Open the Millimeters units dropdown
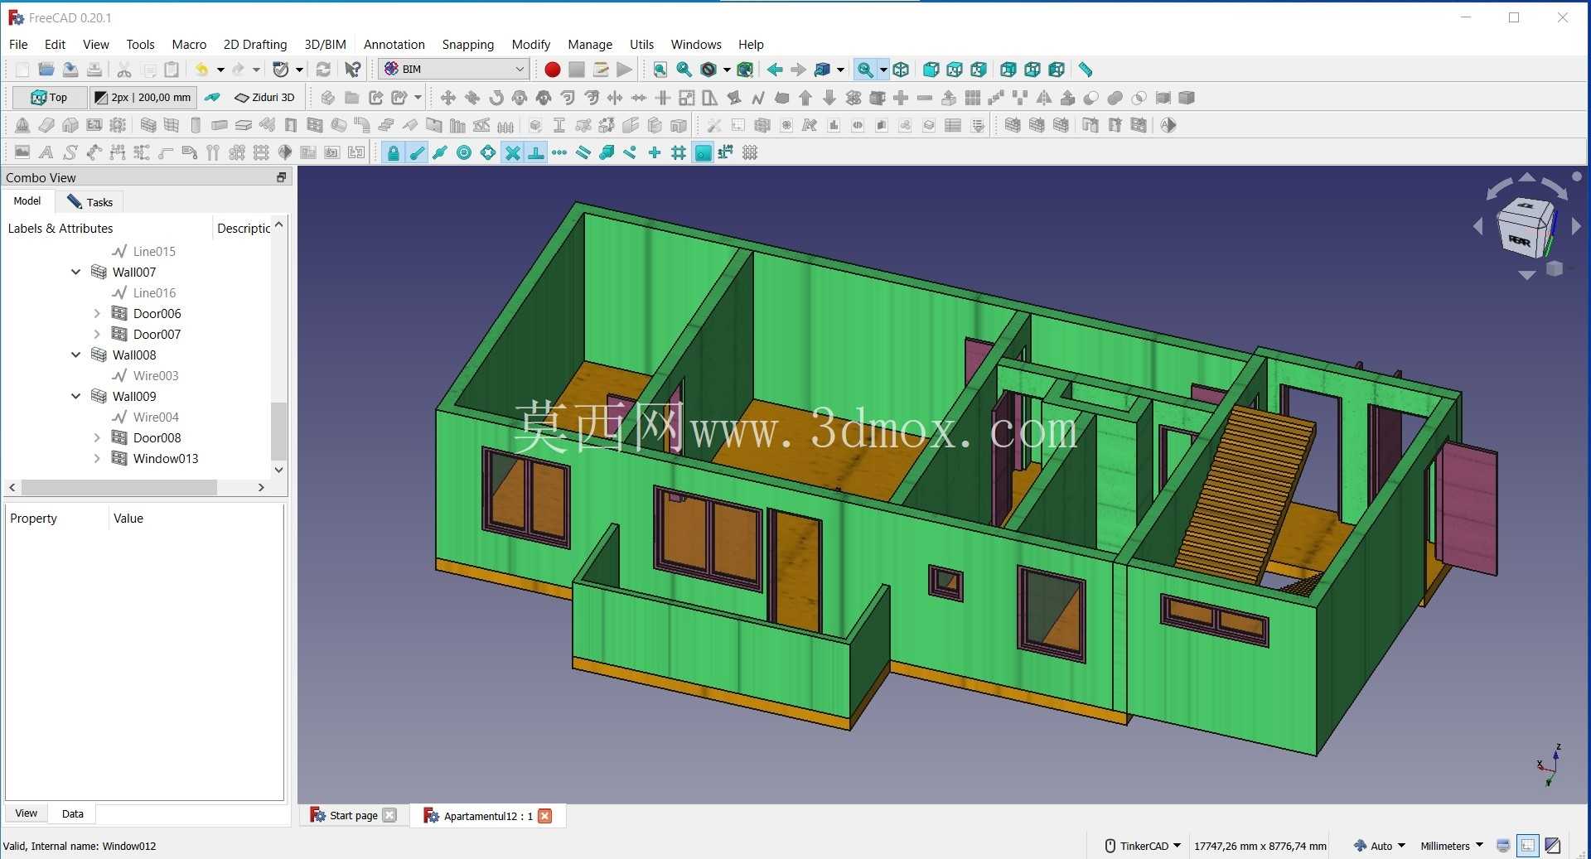 pyautogui.click(x=1452, y=846)
